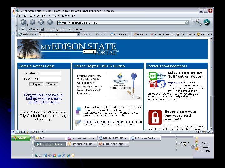This screenshot has width=225, height=168.
Task: Open the Help menu
Action: [73, 16]
